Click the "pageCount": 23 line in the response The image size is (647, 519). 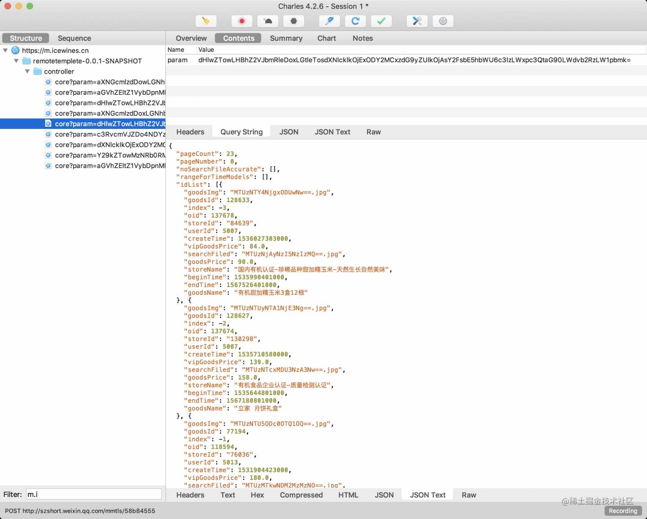(207, 154)
